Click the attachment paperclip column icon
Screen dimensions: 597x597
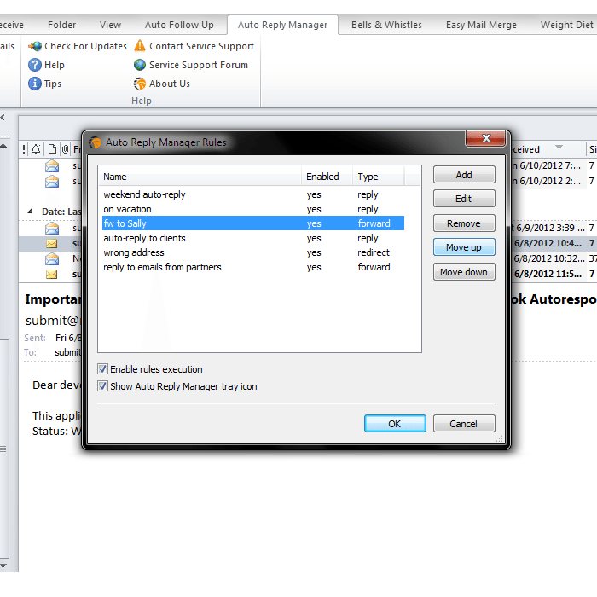65,149
